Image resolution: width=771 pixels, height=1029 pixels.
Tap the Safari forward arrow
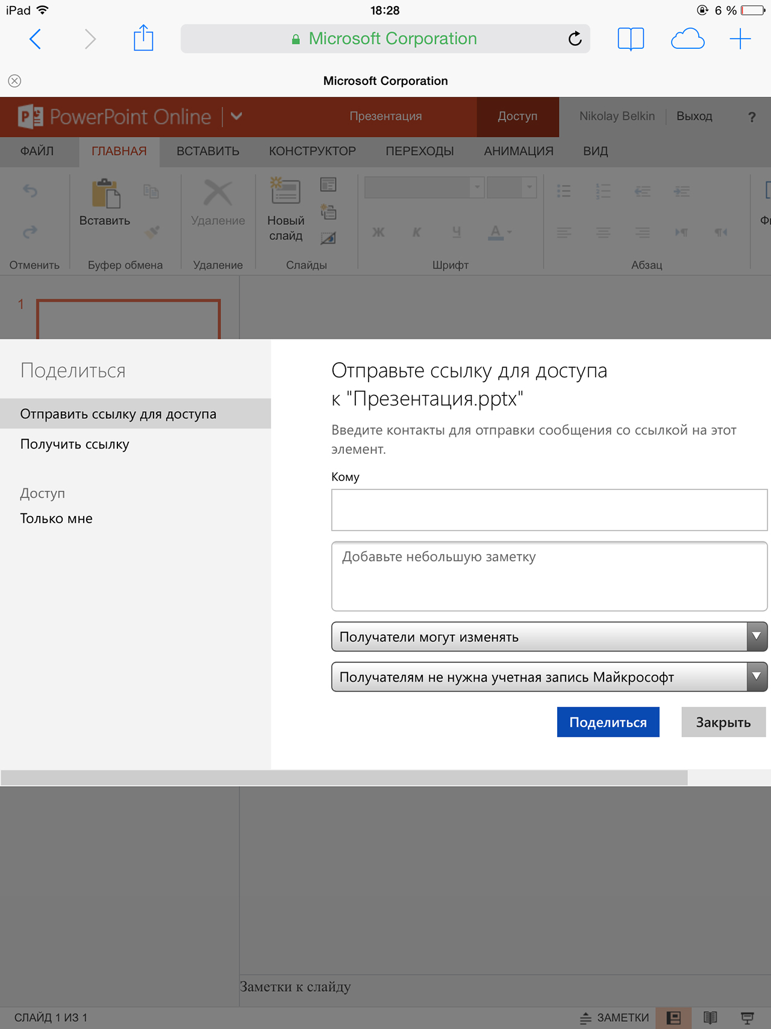point(90,39)
